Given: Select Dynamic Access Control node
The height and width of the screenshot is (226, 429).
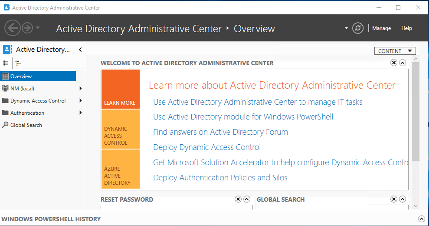Looking at the screenshot, I should pos(38,101).
